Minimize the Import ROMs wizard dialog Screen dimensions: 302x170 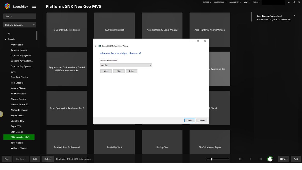point(191,41)
